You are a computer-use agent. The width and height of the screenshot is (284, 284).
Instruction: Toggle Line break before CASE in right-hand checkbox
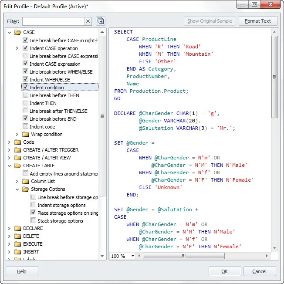pyautogui.click(x=26, y=40)
